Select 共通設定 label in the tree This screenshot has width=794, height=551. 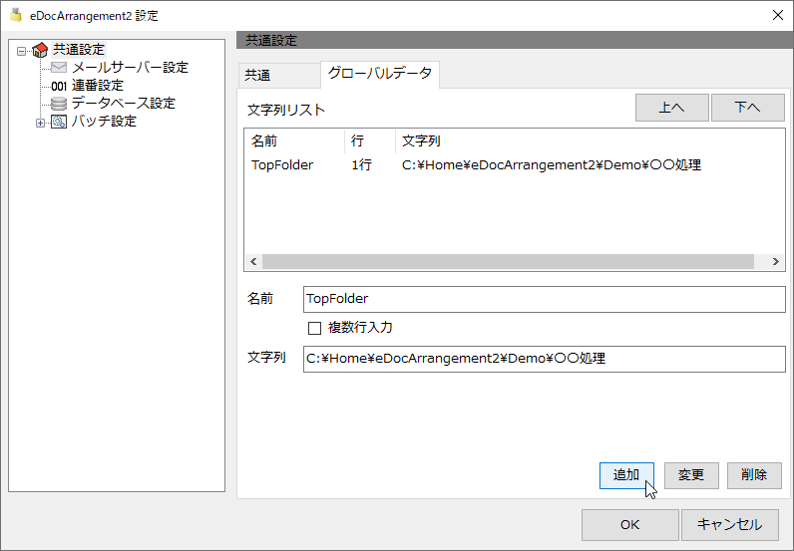coord(79,50)
